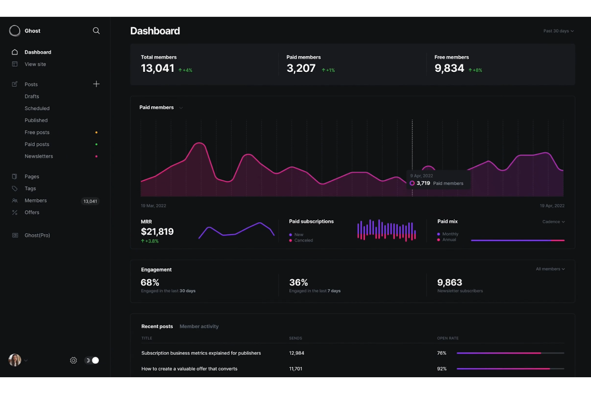Image resolution: width=591 pixels, height=394 pixels.
Task: Click the pink dot beside Newsletters
Action: pos(96,156)
